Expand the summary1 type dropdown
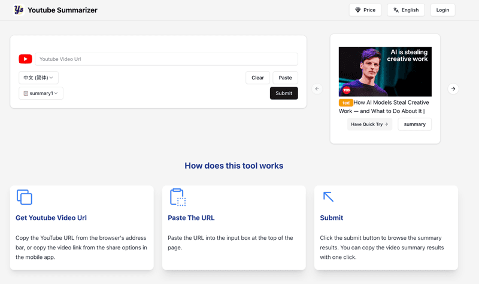Image resolution: width=479 pixels, height=284 pixels. pos(41,93)
